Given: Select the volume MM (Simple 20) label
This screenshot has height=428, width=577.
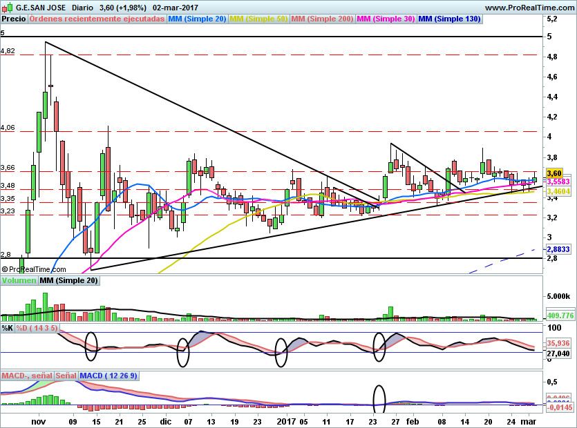Looking at the screenshot, I should tap(69, 280).
